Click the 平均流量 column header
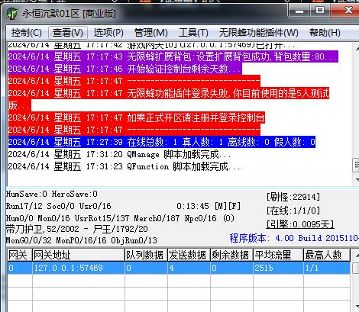This screenshot has width=359, height=312. (278, 255)
